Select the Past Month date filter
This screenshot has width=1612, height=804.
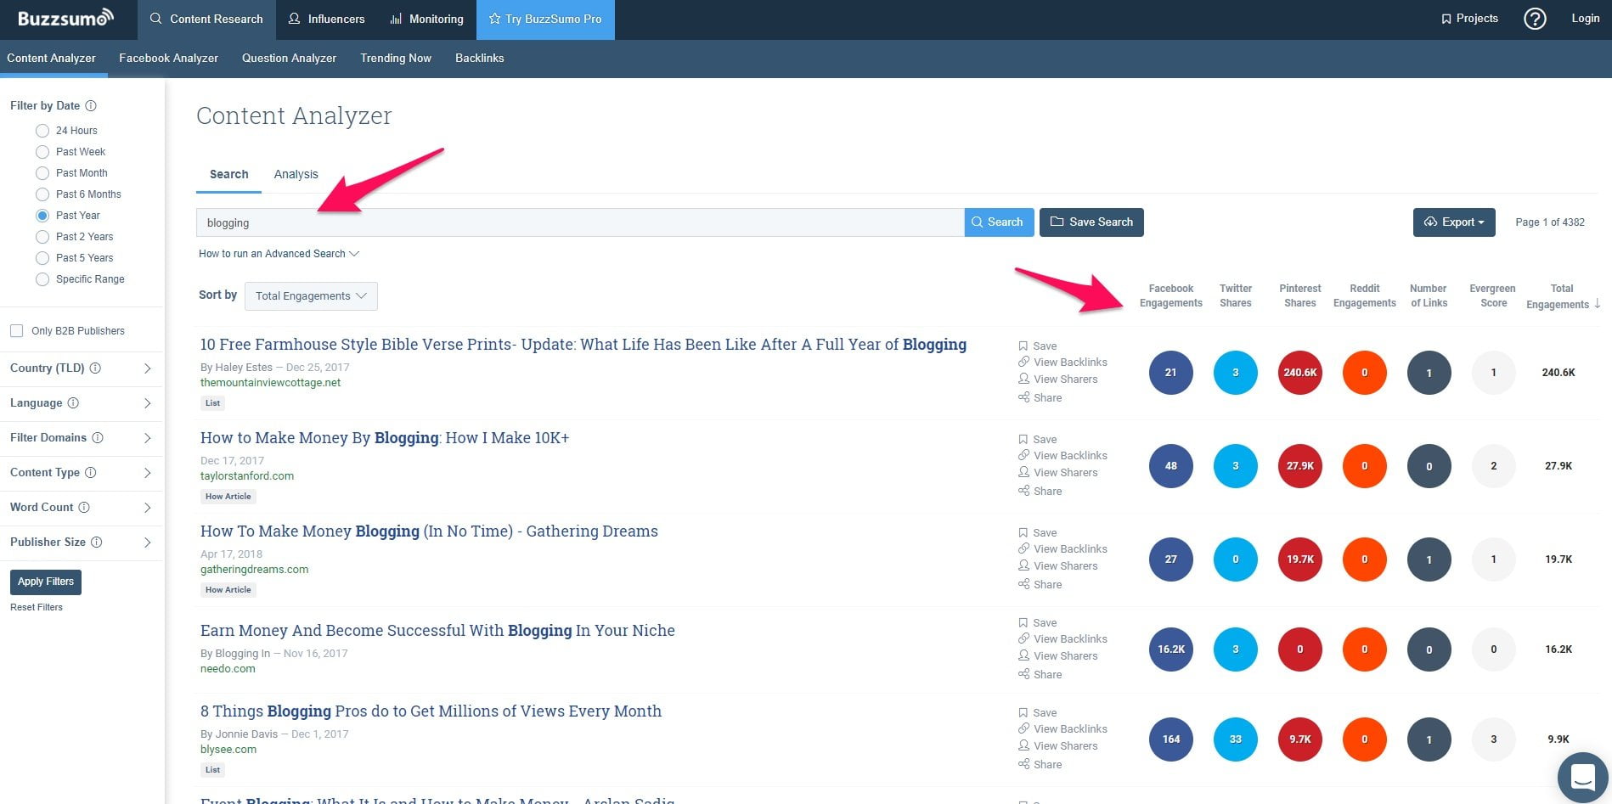[42, 173]
